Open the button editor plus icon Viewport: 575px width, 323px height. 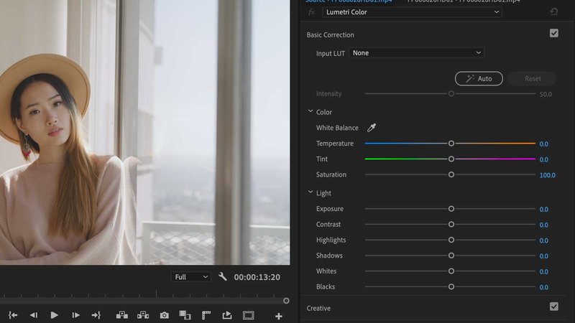click(x=279, y=316)
